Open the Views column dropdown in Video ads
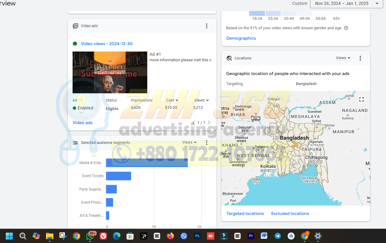Viewport: 386px width, 243px height. 202,100
